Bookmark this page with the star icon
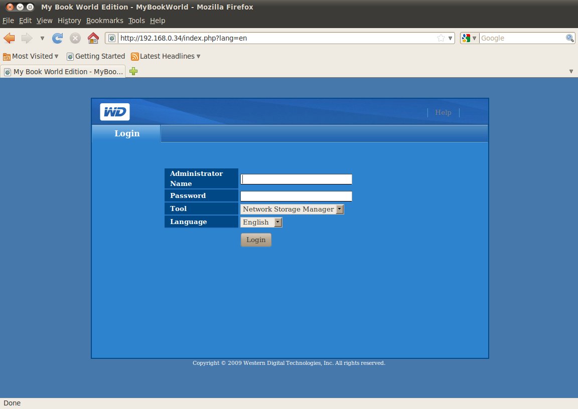 pos(441,38)
